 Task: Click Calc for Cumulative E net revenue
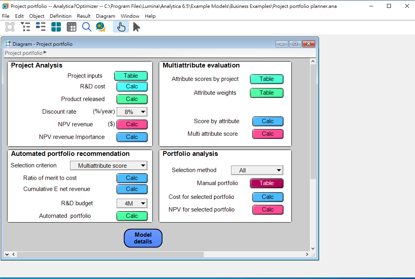click(132, 189)
